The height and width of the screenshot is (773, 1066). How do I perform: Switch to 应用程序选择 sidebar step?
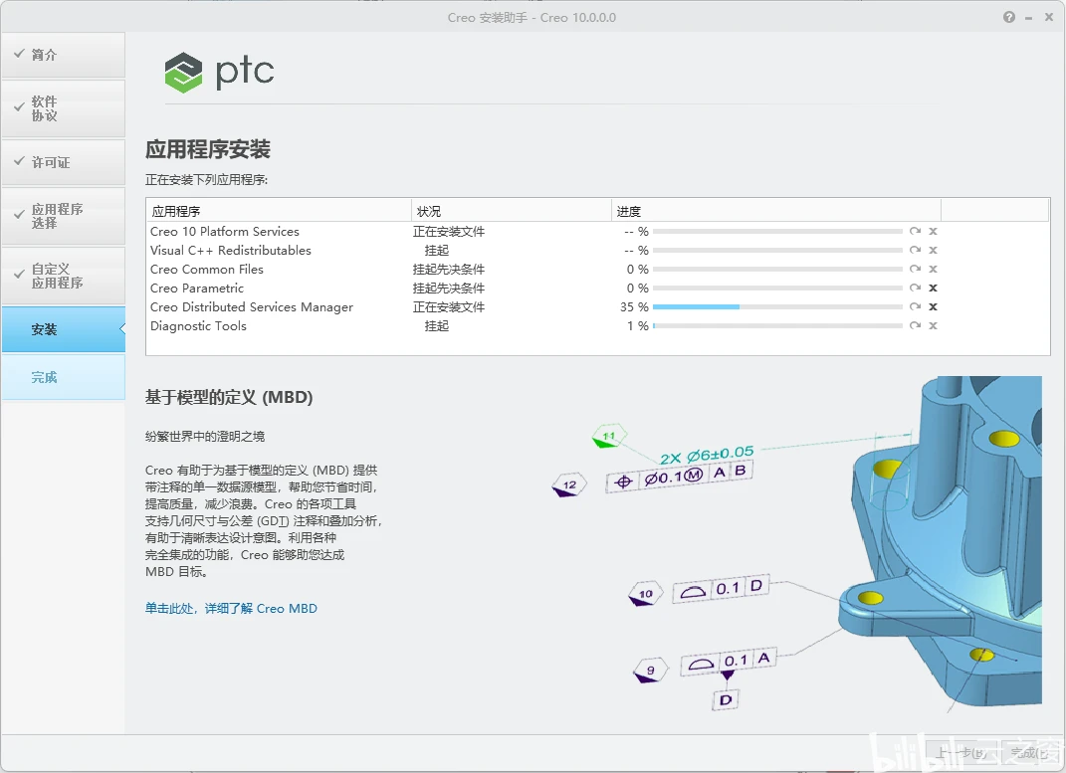[x=64, y=216]
